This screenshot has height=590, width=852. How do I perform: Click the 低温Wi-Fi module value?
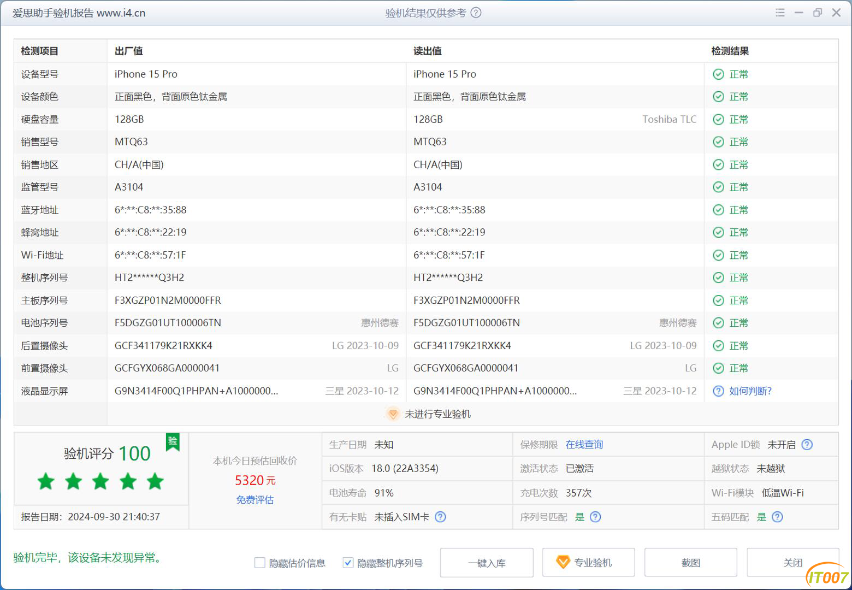point(783,493)
